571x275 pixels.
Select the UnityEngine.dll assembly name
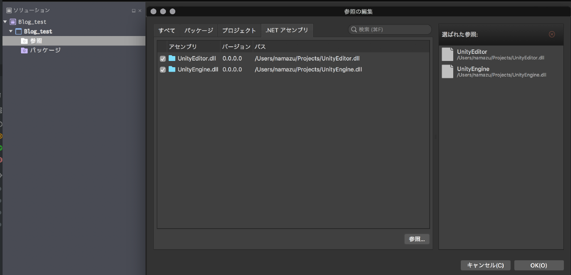click(198, 69)
